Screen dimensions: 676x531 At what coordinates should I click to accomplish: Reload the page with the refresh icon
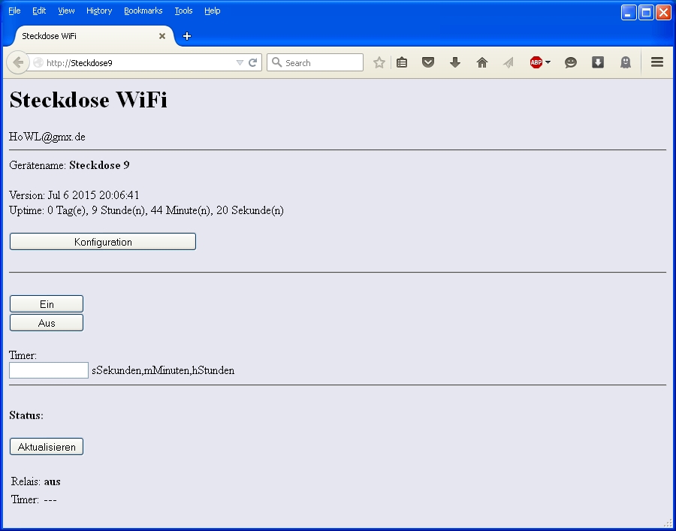pyautogui.click(x=253, y=63)
